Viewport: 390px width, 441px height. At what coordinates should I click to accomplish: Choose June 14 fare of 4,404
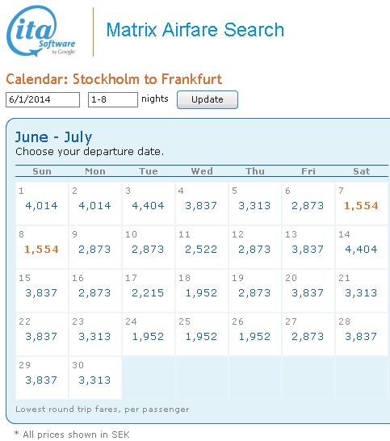[361, 250]
